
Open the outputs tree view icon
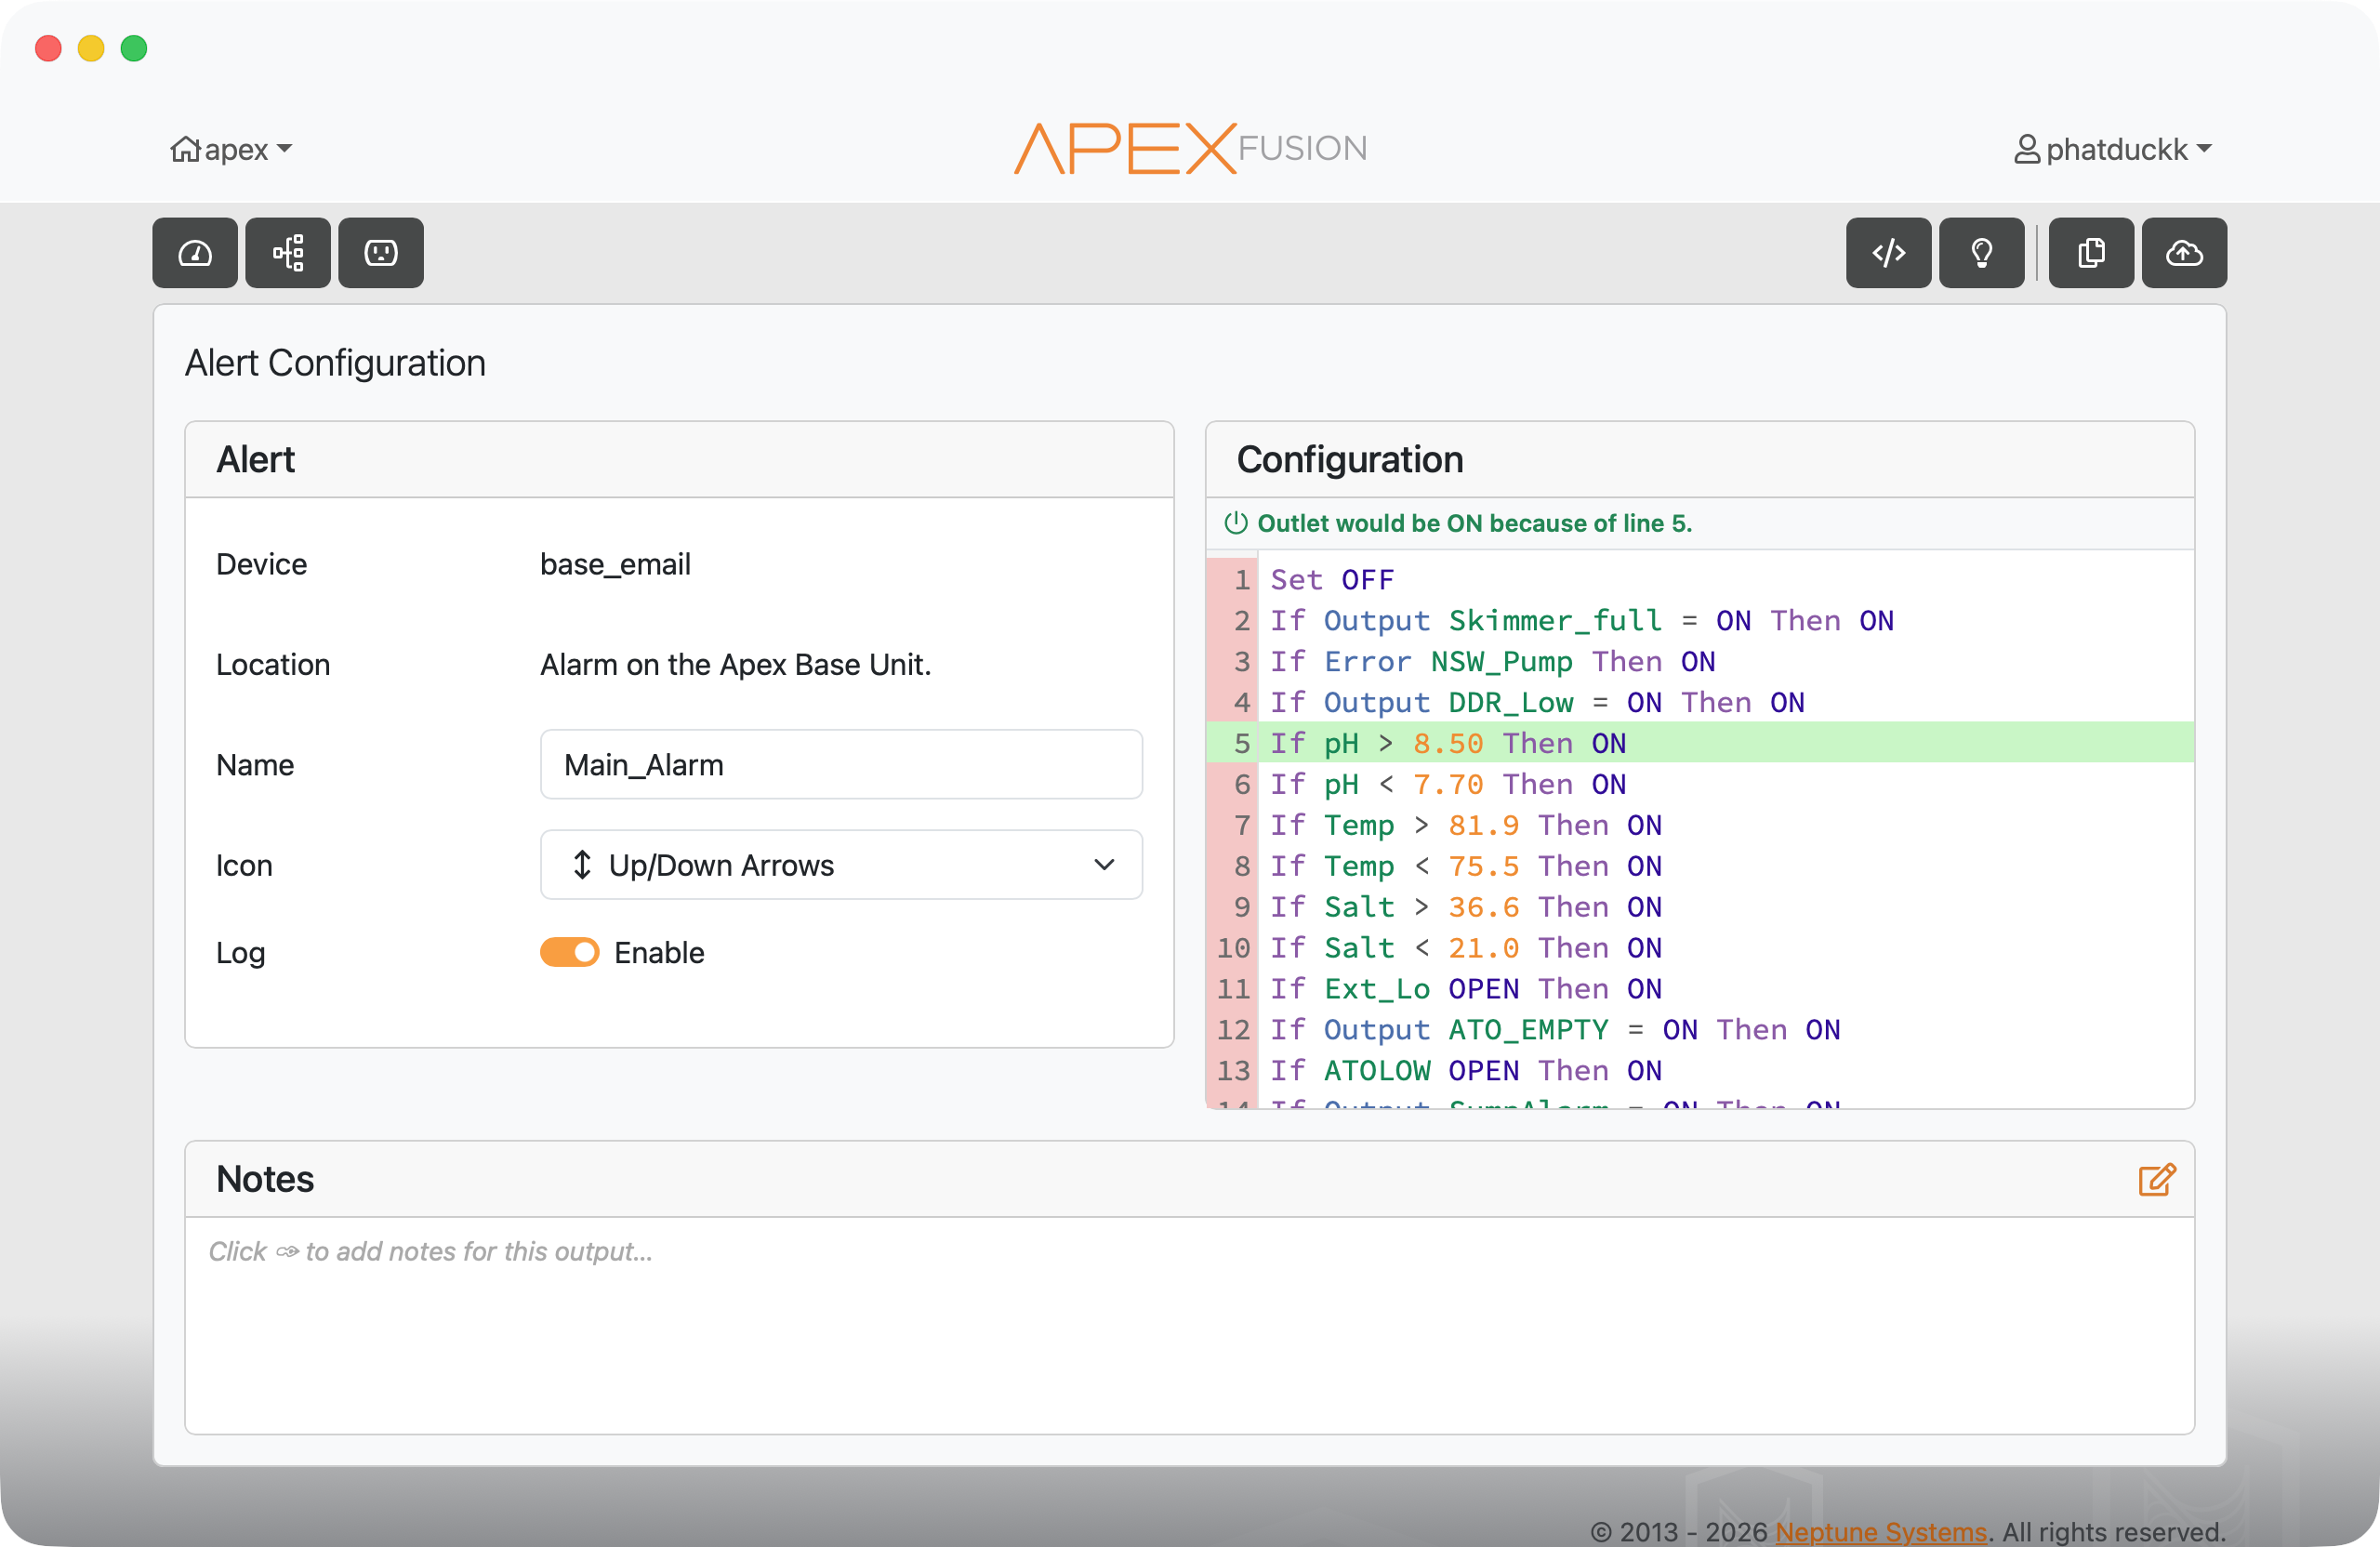point(288,253)
